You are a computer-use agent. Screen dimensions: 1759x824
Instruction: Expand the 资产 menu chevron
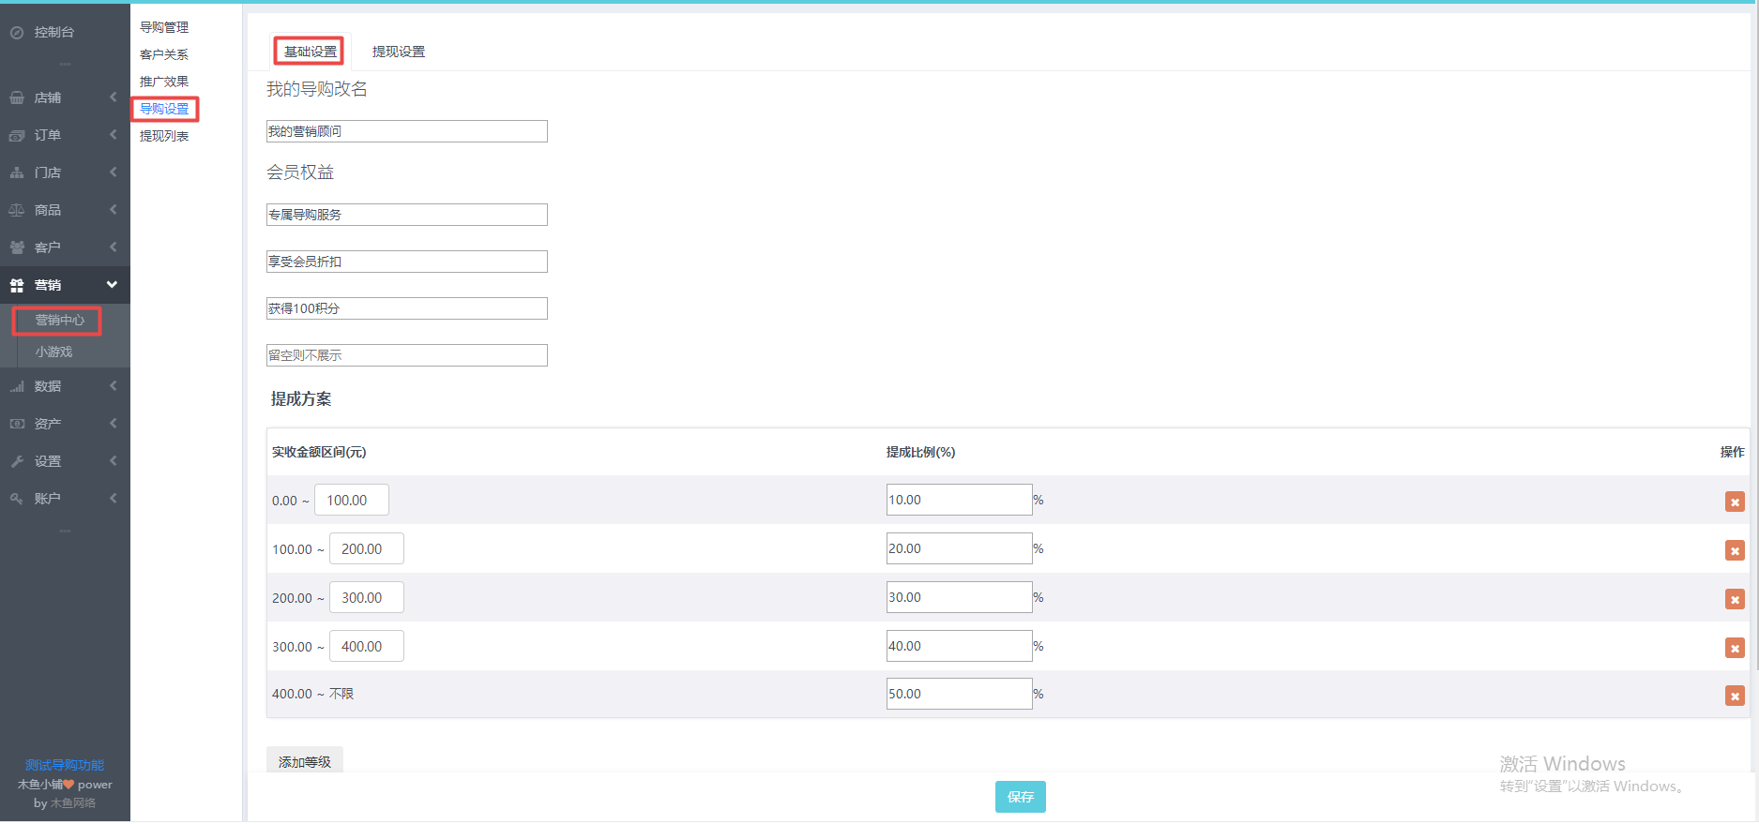[x=113, y=424]
